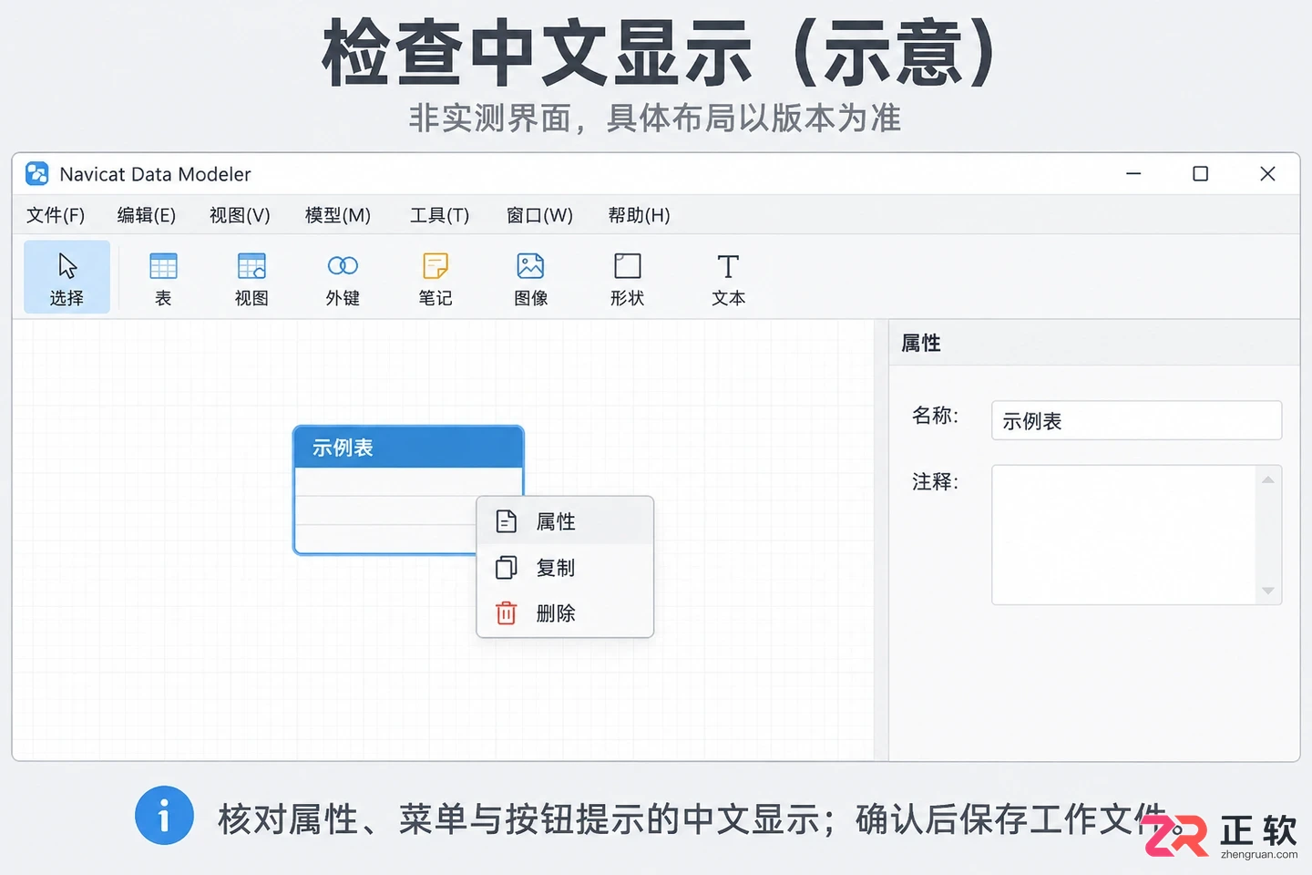Image resolution: width=1312 pixels, height=875 pixels.
Task: Select the 视图 view tool in toolbar
Action: [251, 277]
